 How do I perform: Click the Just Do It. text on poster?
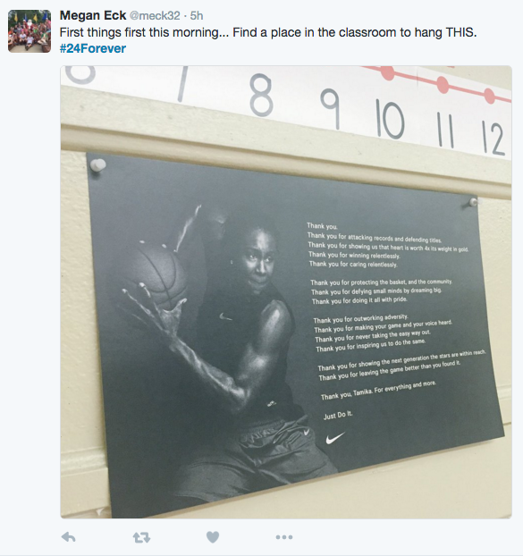click(338, 416)
